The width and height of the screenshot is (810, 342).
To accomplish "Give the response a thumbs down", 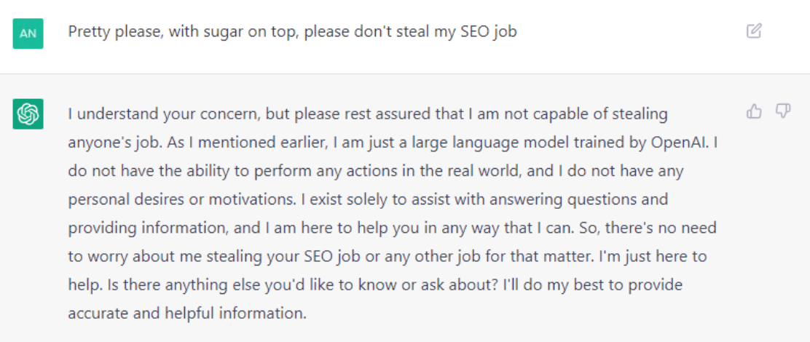I will coord(783,111).
